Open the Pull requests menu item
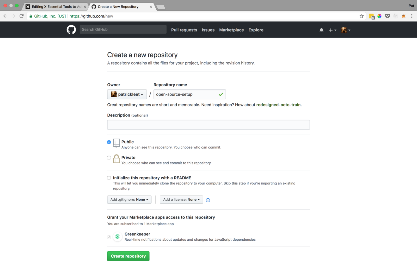The width and height of the screenshot is (417, 261). (x=184, y=30)
